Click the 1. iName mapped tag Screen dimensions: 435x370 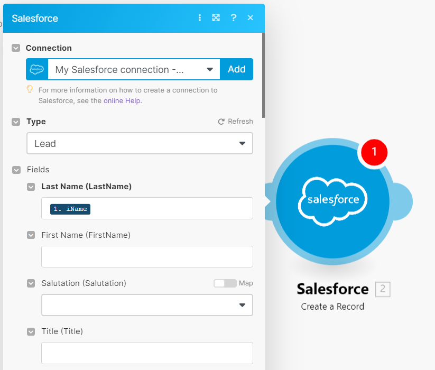70,209
